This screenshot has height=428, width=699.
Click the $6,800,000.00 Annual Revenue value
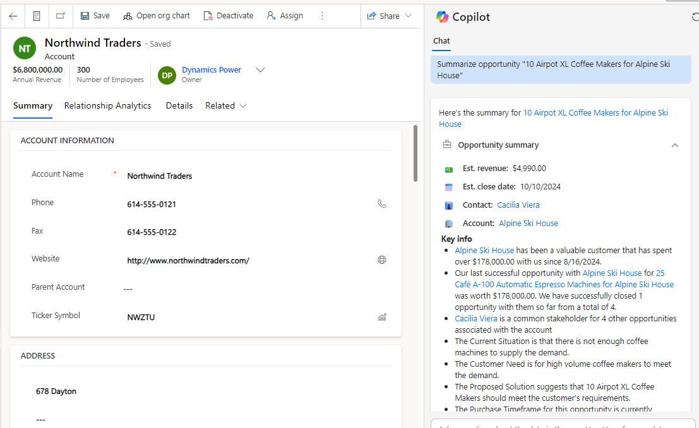point(38,69)
